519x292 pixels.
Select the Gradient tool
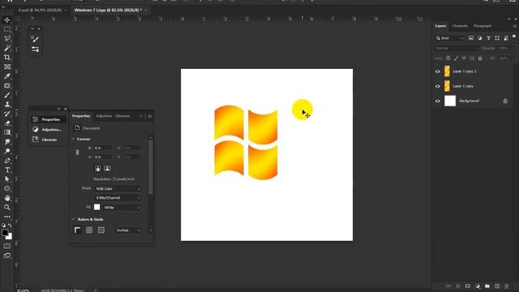pos(7,132)
